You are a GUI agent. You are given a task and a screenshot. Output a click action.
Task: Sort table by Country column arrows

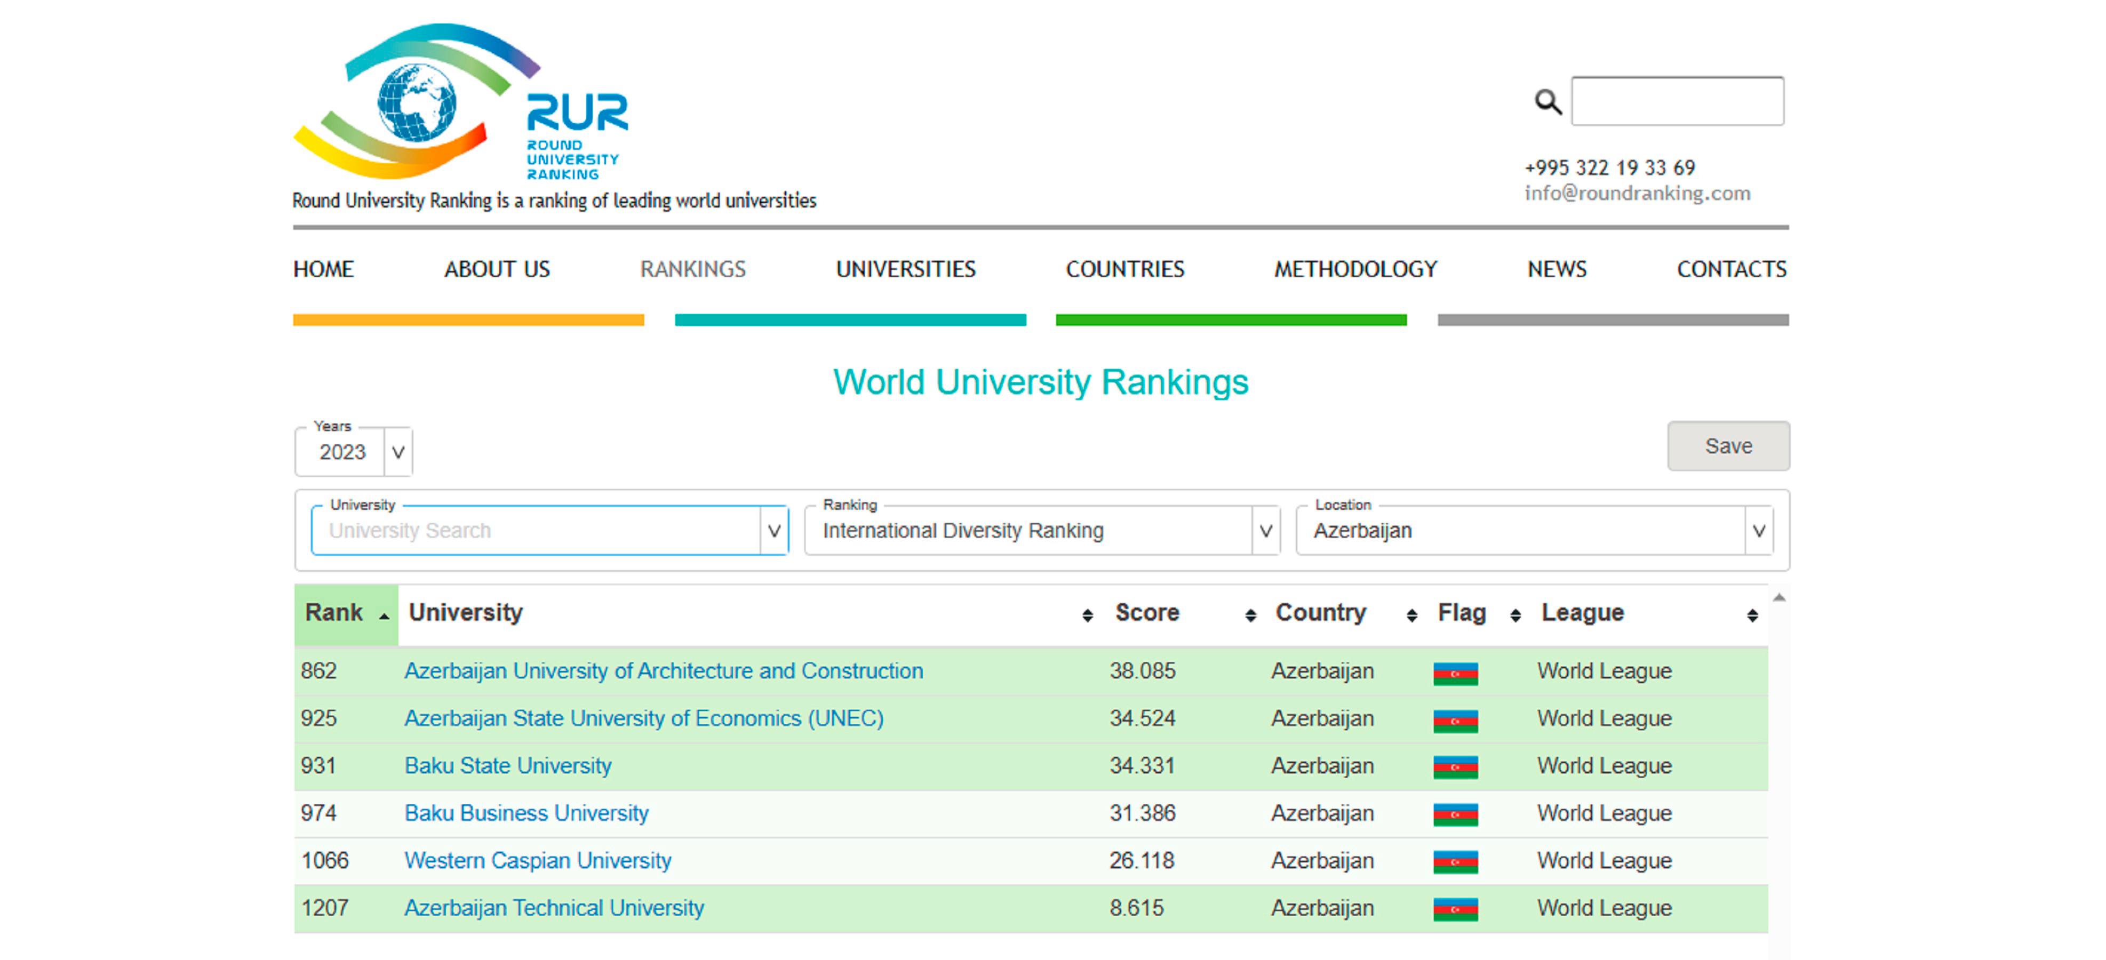point(1411,615)
